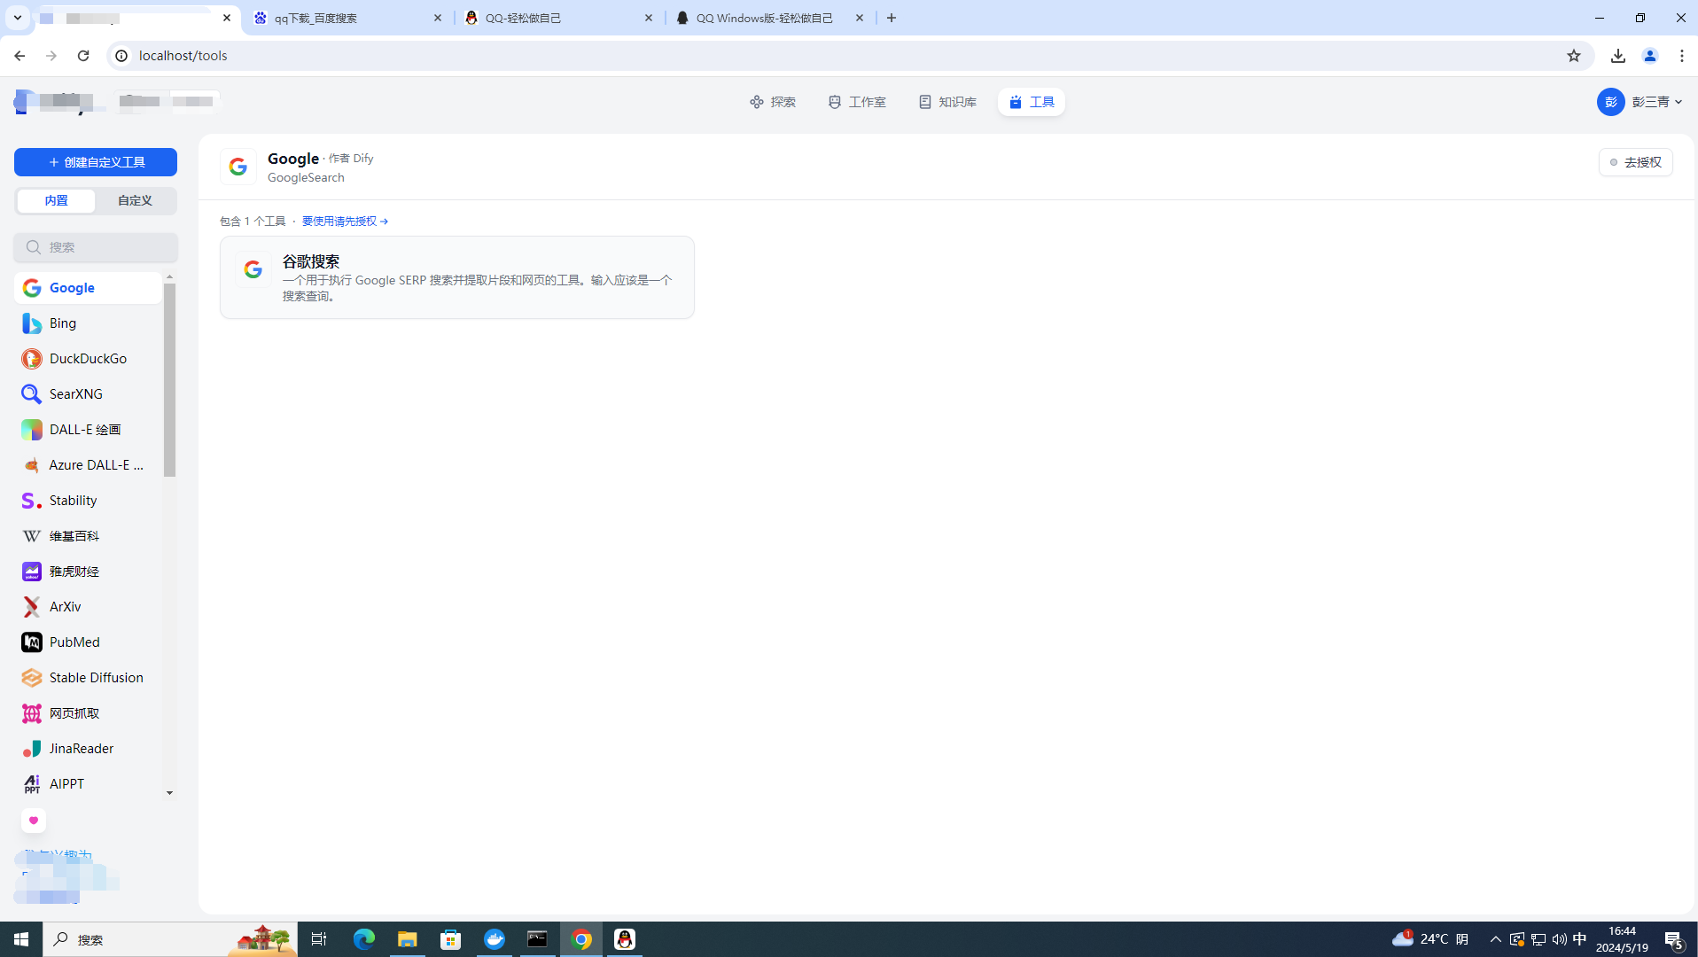
Task: Open JinaReader tool in sidebar
Action: (x=88, y=749)
